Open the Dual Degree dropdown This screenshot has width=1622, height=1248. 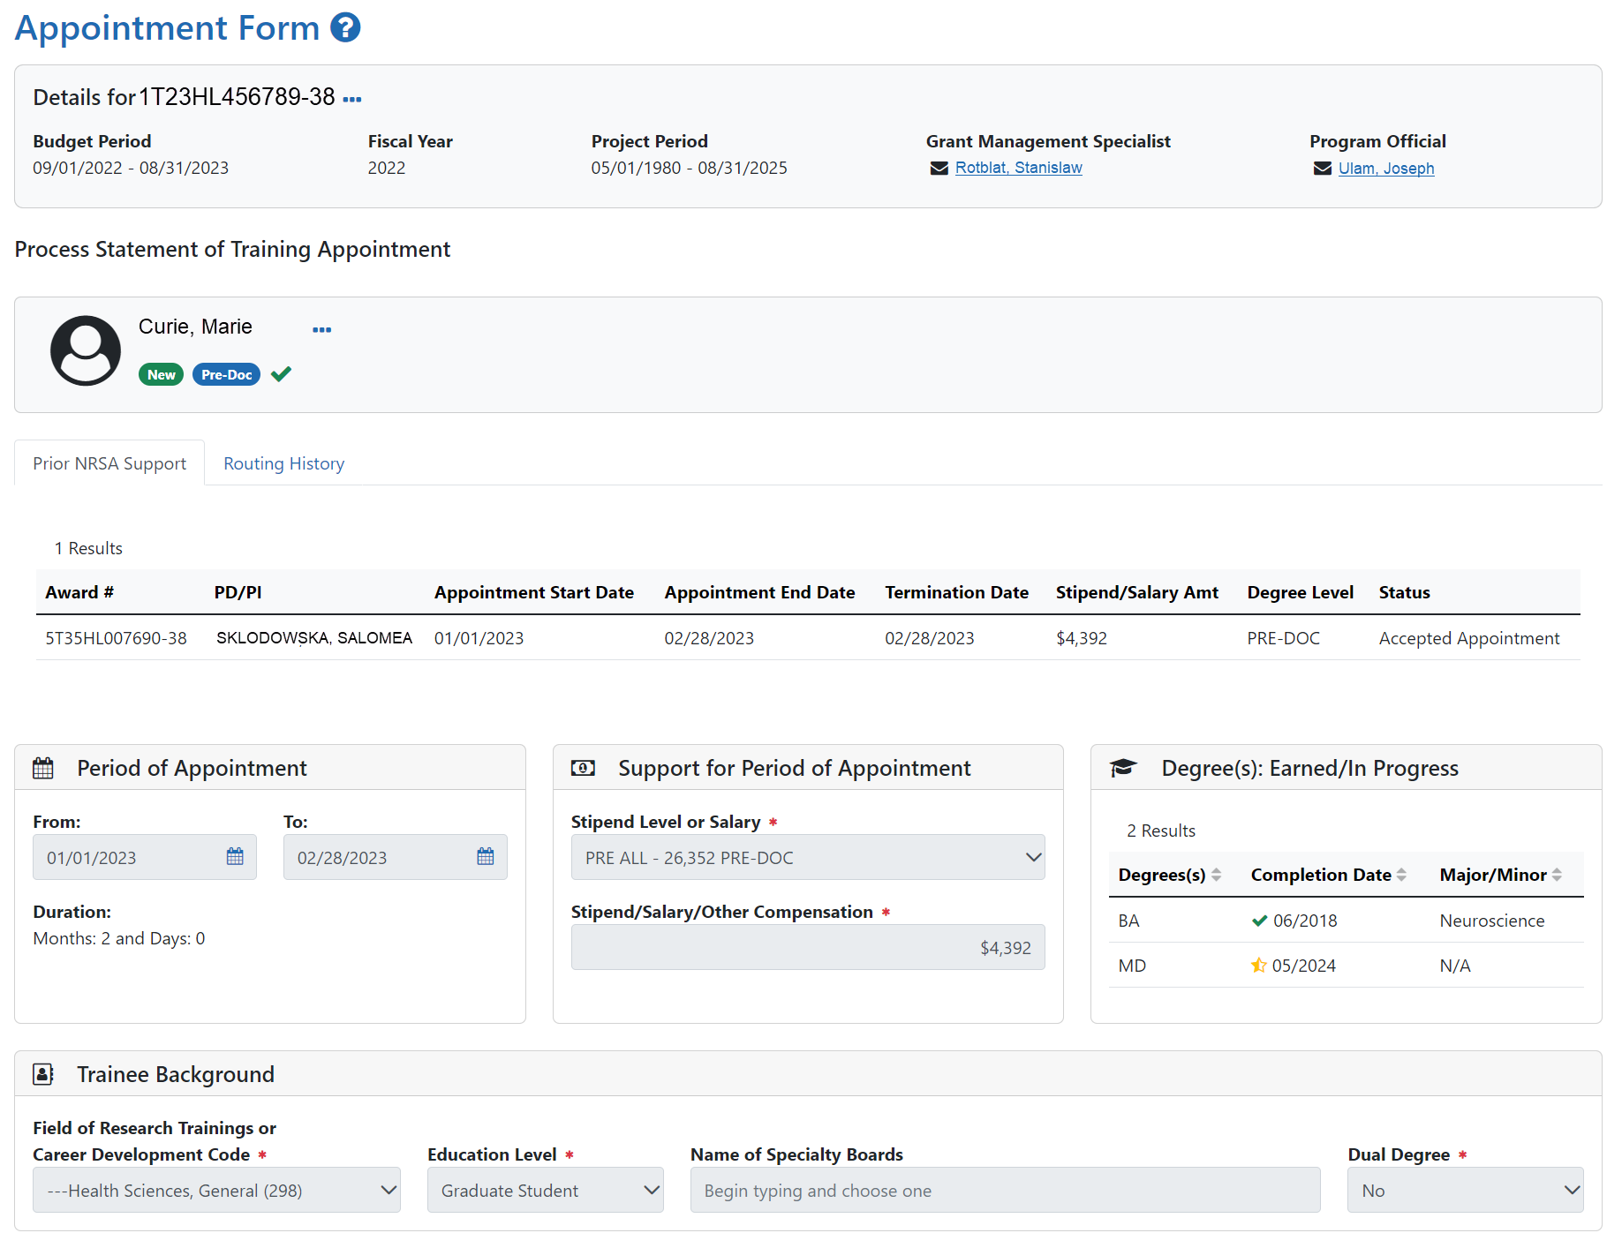tap(1466, 1190)
